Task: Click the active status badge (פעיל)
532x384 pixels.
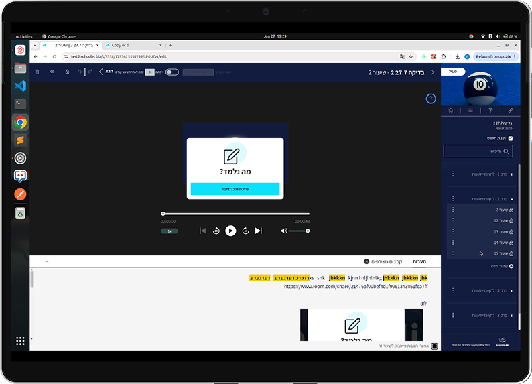Action: point(453,72)
